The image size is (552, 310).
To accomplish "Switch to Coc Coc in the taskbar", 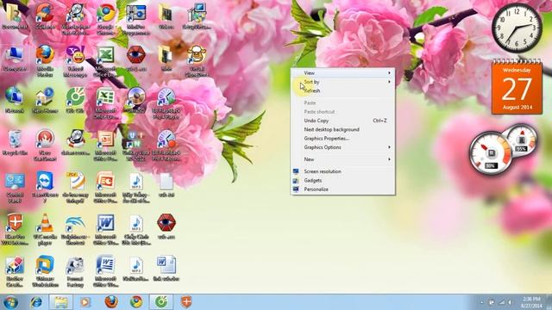I will (161, 302).
